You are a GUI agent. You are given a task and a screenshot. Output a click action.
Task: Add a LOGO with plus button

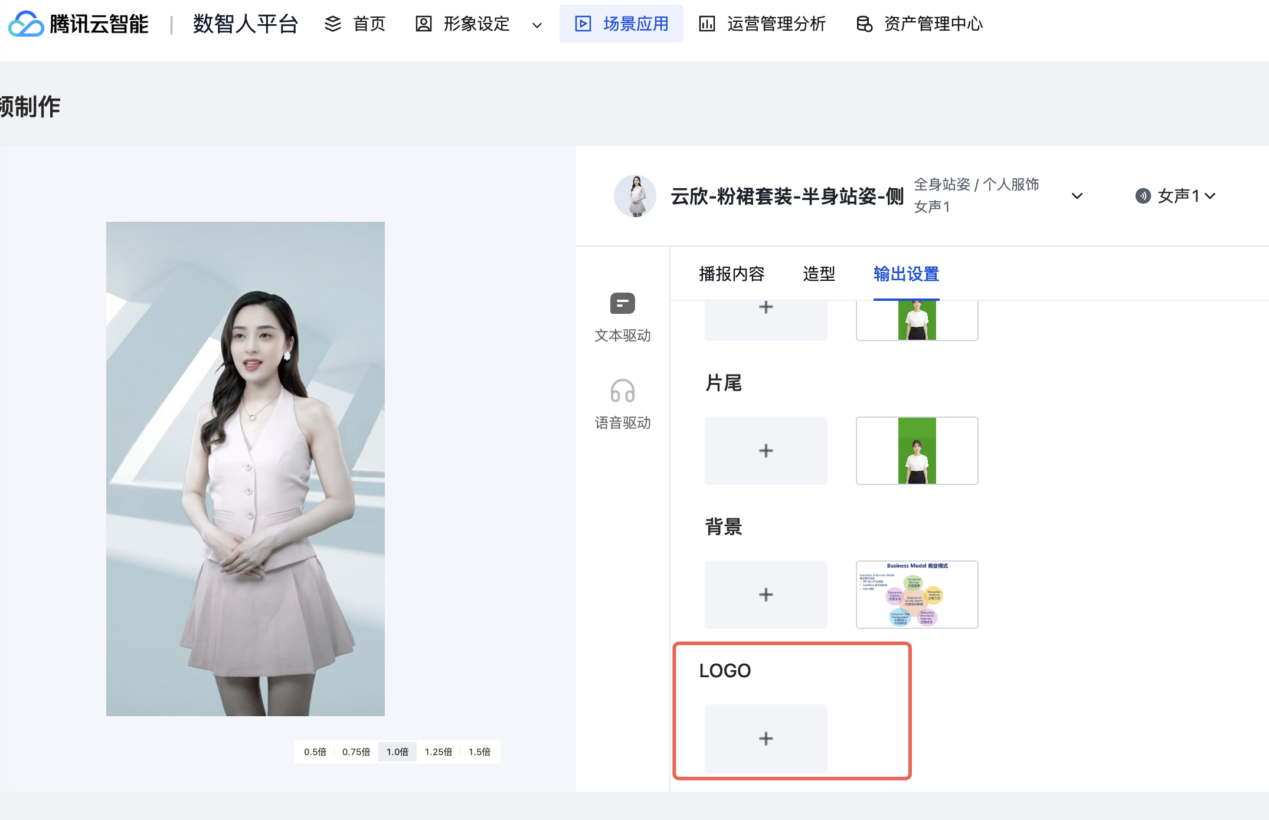[766, 738]
